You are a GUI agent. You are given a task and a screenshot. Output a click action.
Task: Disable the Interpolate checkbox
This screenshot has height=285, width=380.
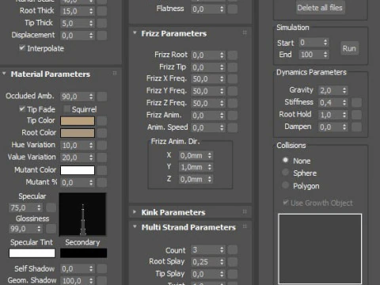click(x=22, y=48)
